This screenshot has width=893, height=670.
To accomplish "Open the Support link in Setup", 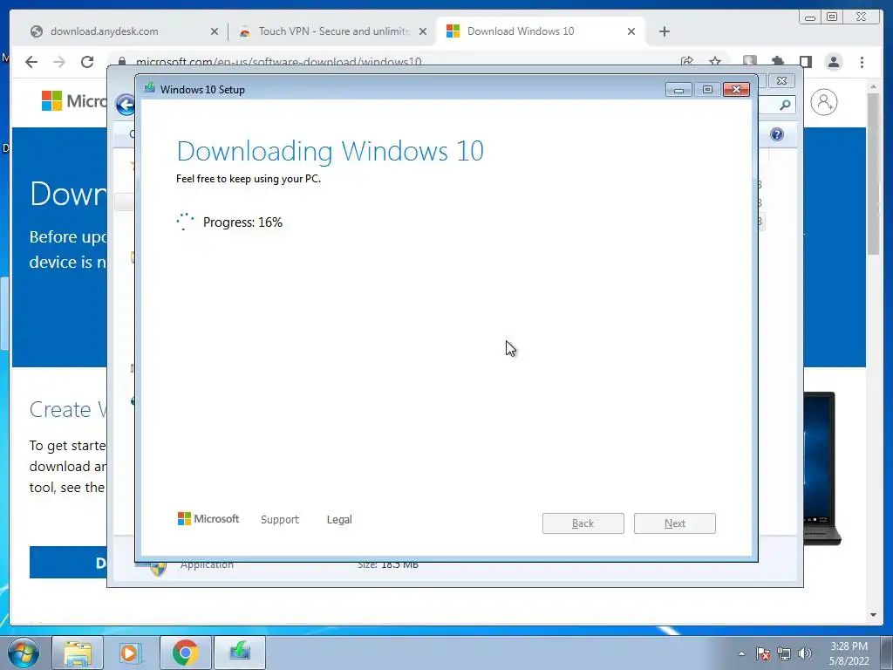I will pos(280,520).
